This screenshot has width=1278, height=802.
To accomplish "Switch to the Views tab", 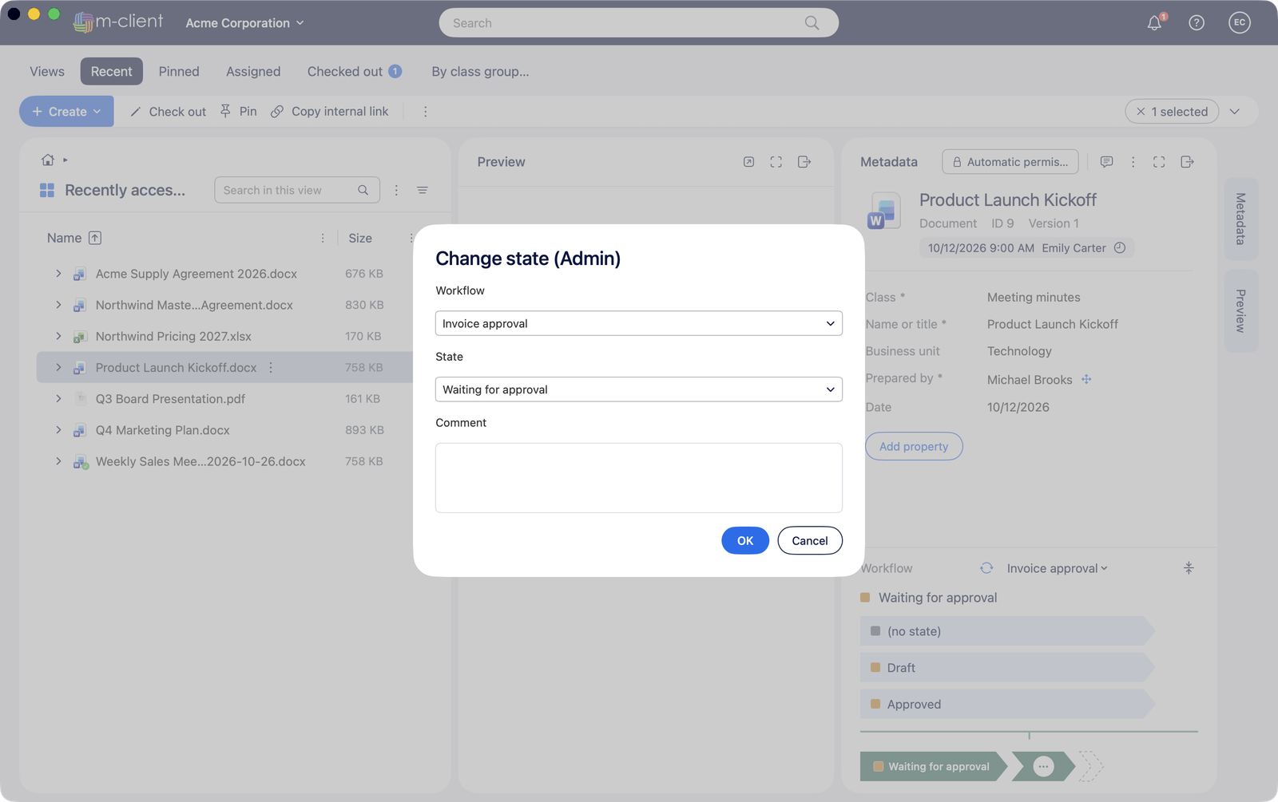I will click(47, 71).
